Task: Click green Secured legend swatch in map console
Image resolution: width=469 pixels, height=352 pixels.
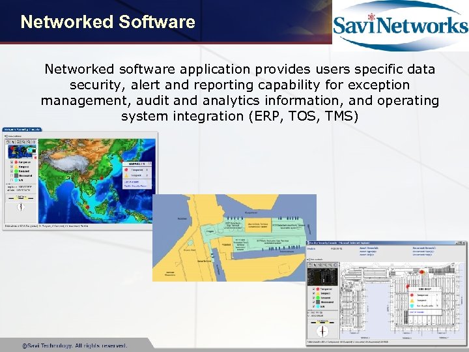Action: pos(16,171)
